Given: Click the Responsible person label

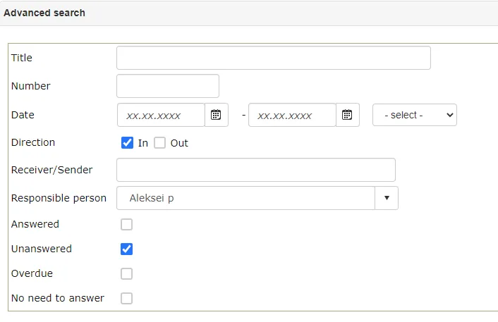Looking at the screenshot, I should 59,198.
